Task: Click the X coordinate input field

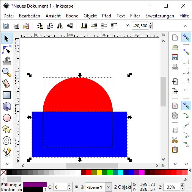Action: tap(140, 26)
